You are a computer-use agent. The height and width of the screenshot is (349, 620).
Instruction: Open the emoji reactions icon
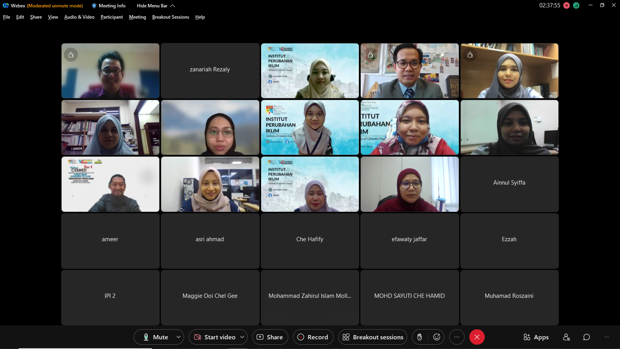coord(437,337)
